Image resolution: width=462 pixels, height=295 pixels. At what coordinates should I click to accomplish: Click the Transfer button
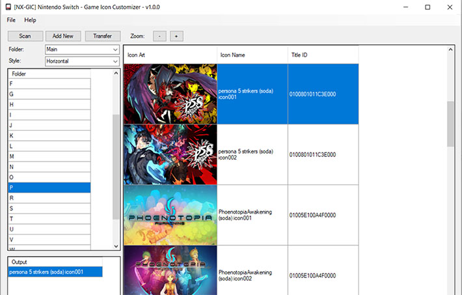103,36
